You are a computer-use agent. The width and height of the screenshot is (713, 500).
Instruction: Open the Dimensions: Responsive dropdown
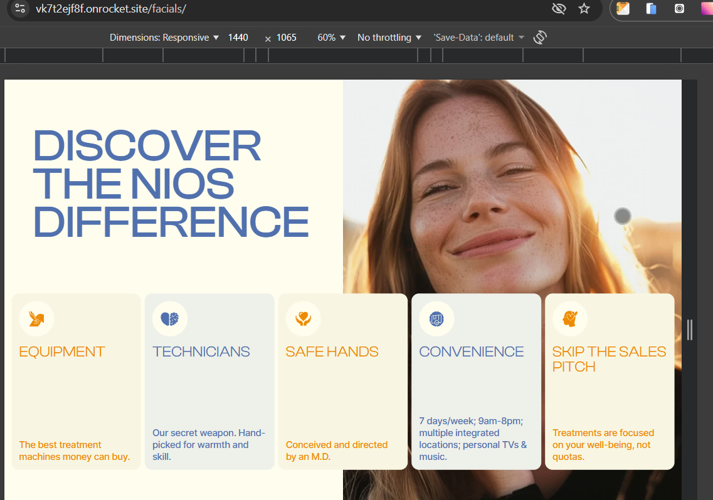[164, 38]
